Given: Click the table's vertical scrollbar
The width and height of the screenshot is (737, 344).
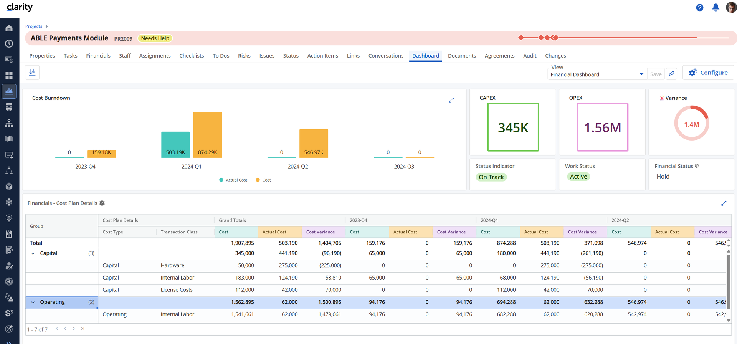Looking at the screenshot, I should [729, 286].
